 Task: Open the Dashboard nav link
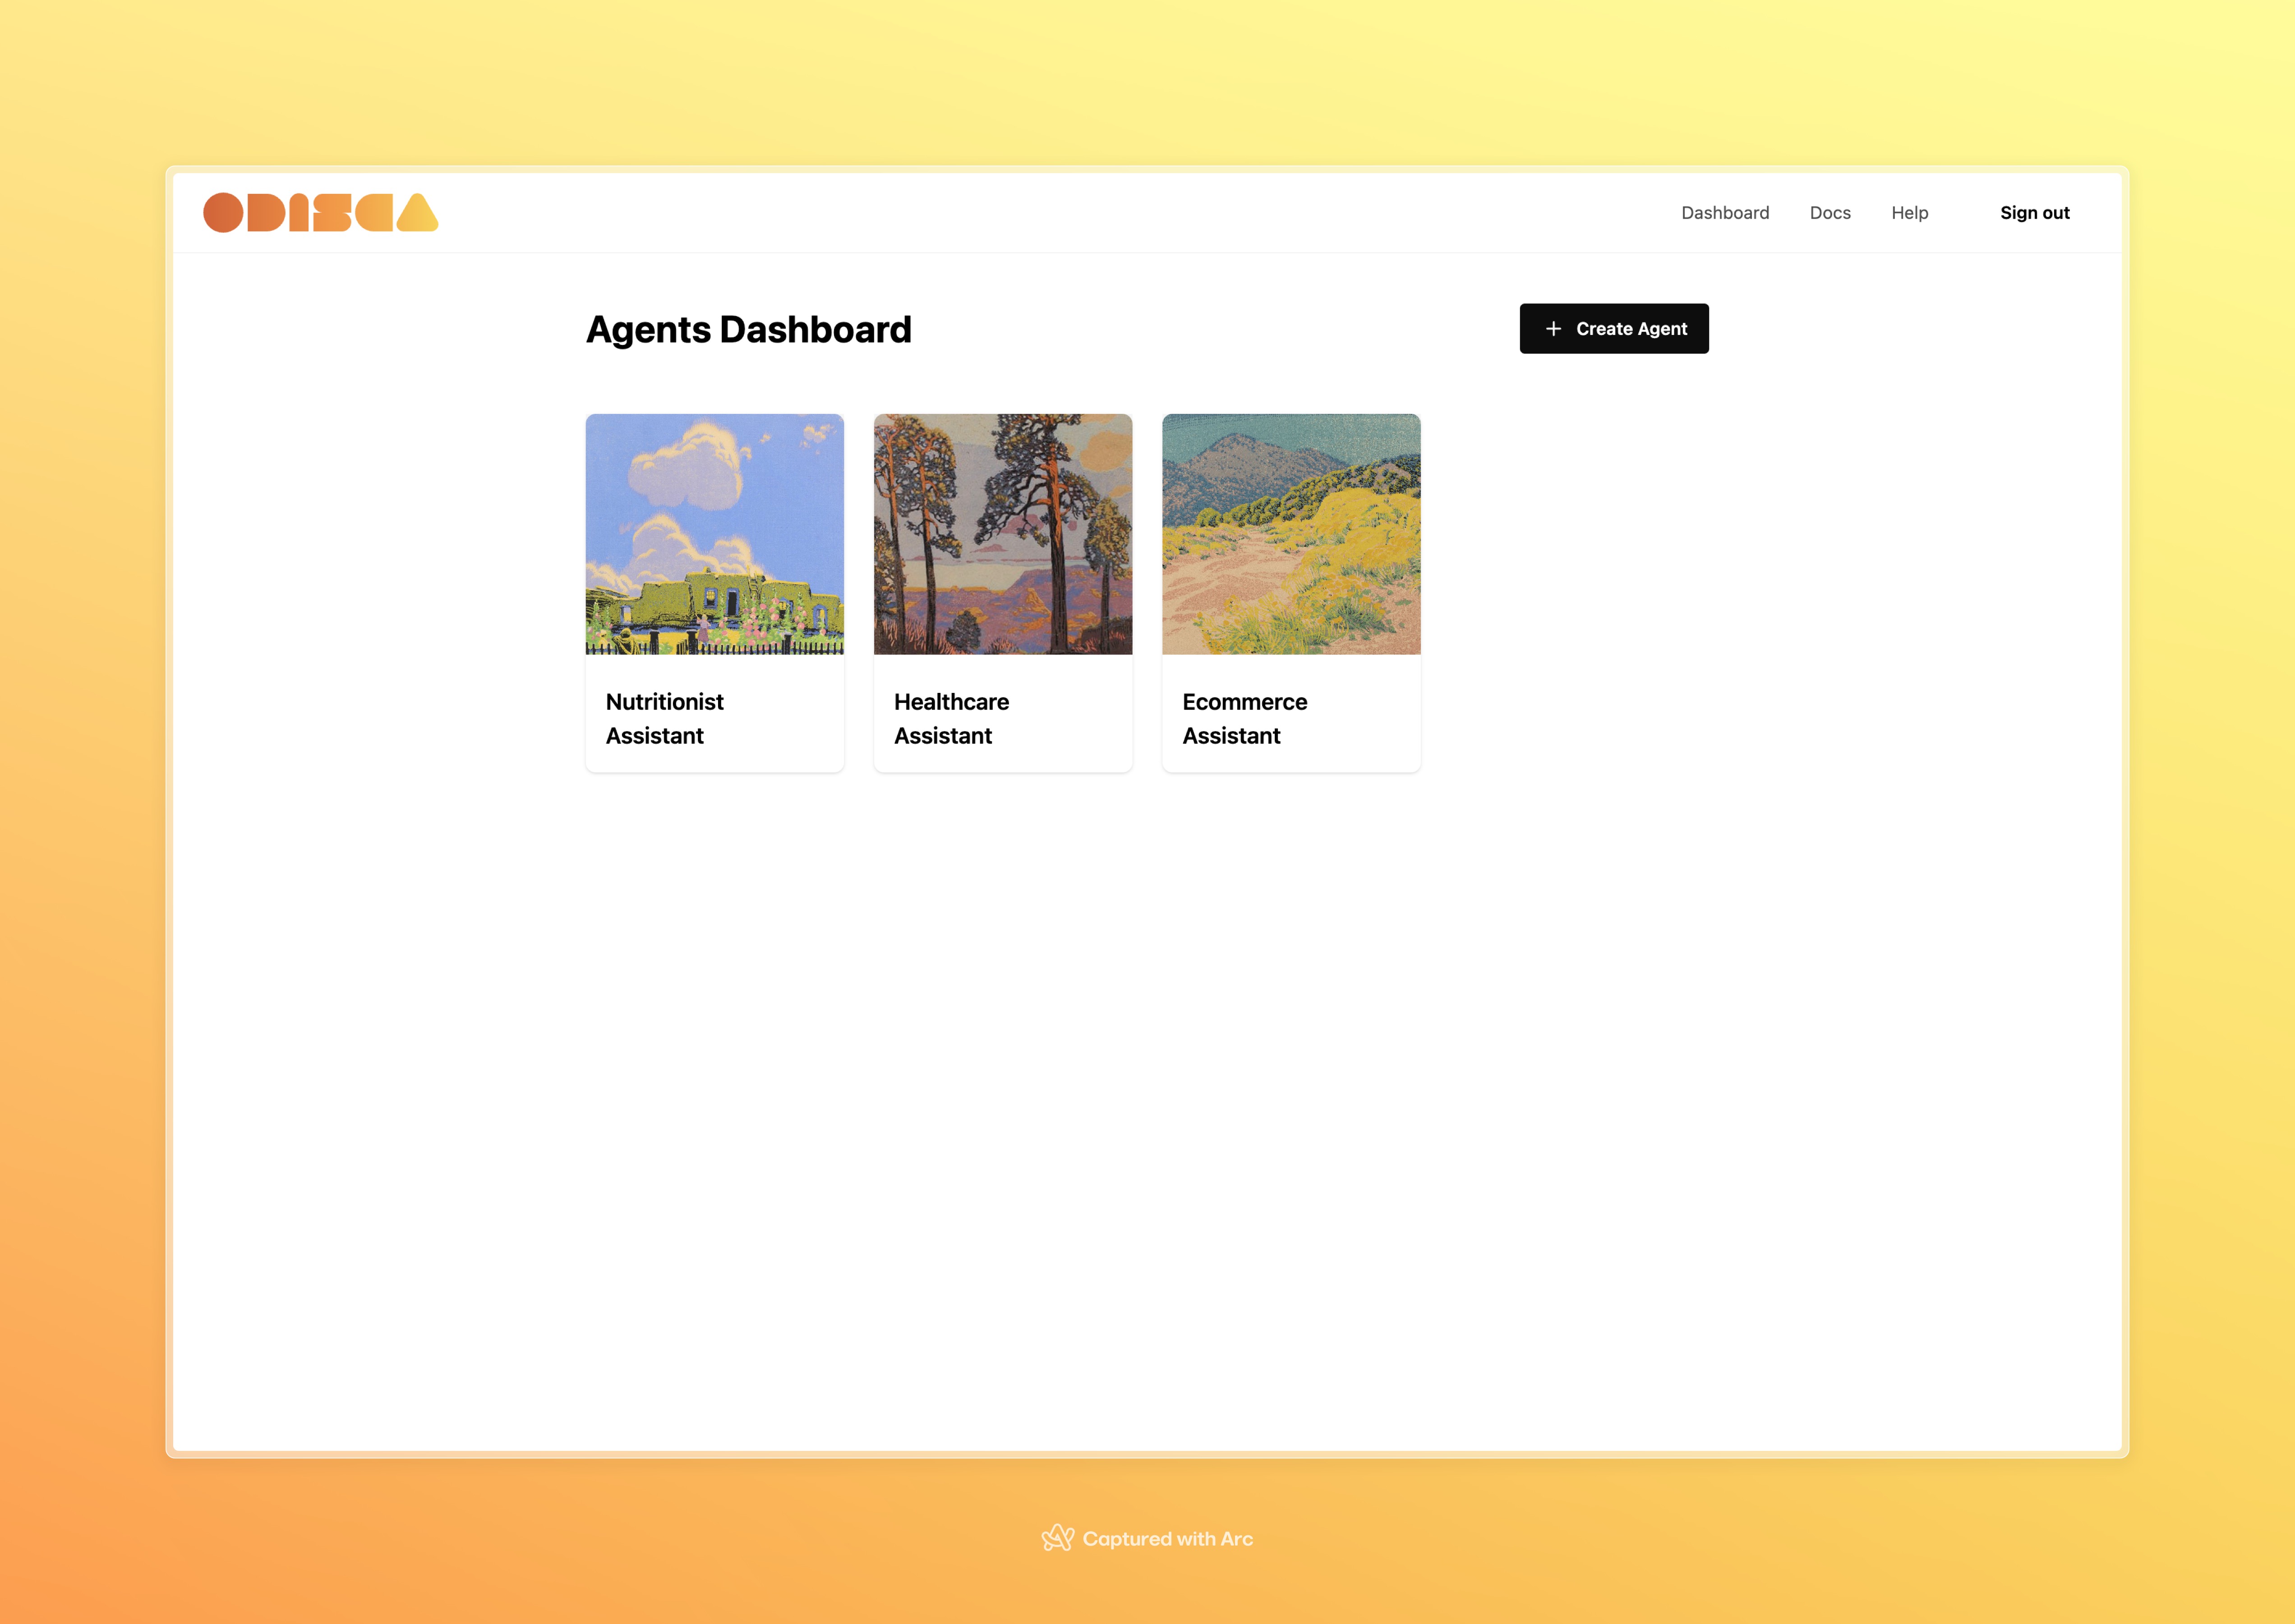pyautogui.click(x=1725, y=213)
